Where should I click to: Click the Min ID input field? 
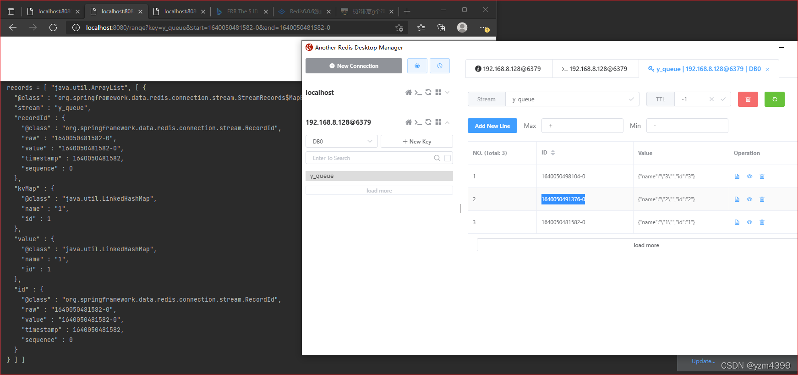point(687,126)
